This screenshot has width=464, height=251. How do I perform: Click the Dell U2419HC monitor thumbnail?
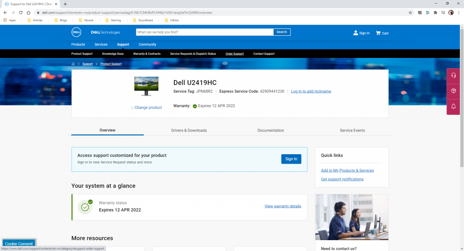click(x=146, y=86)
